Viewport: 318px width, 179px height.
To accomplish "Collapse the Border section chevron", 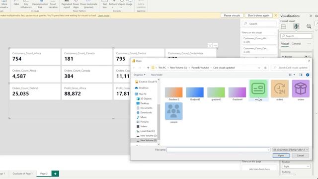I will pos(283,57).
